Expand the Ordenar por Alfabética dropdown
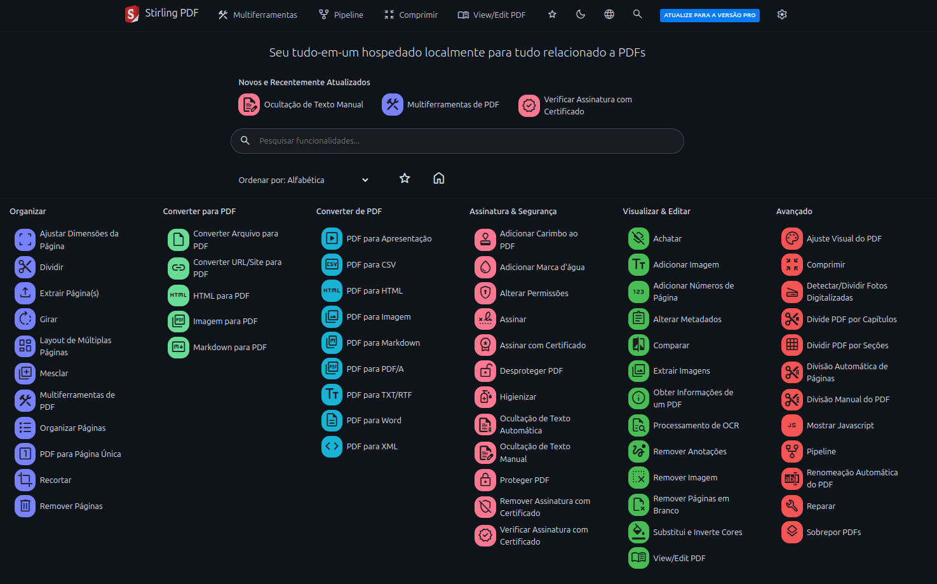 click(x=304, y=180)
